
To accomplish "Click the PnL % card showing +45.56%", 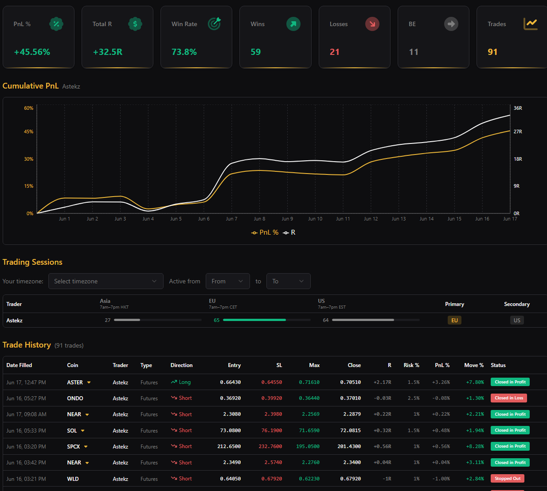I will click(38, 37).
